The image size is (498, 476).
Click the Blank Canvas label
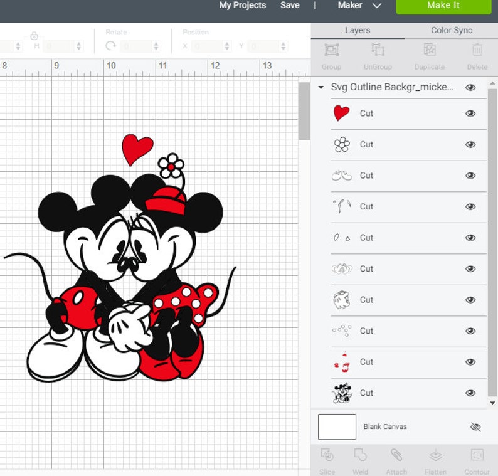coord(385,427)
